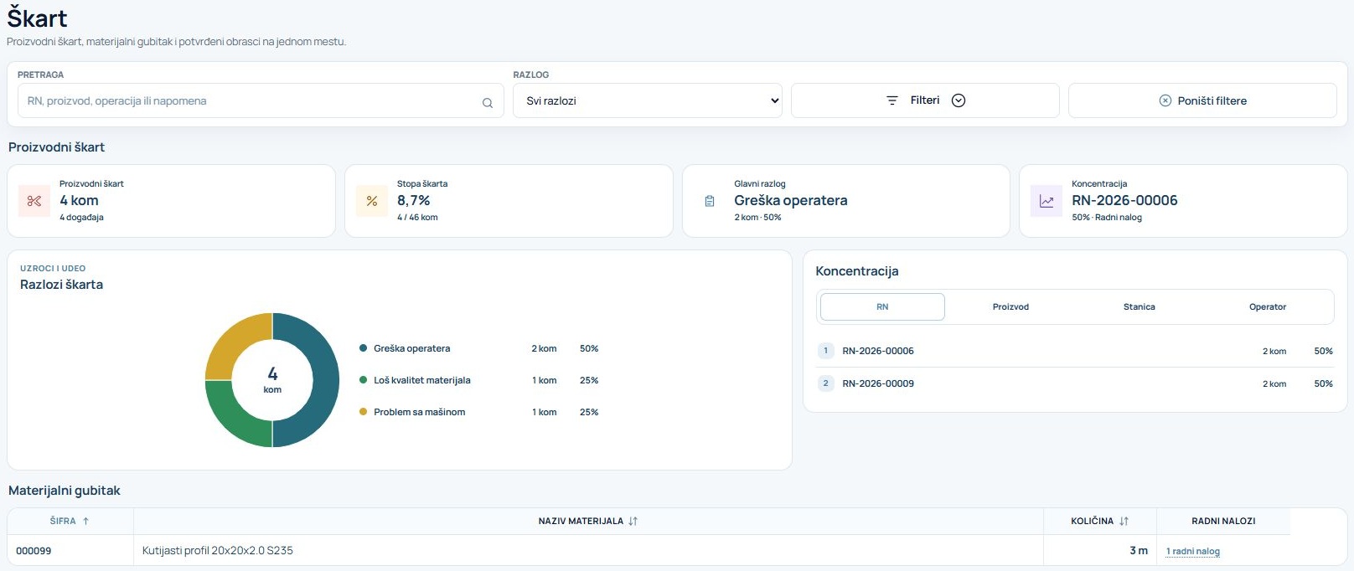The width and height of the screenshot is (1354, 571).
Task: Sort by Šifra using the arrow icon
Action: 85,521
